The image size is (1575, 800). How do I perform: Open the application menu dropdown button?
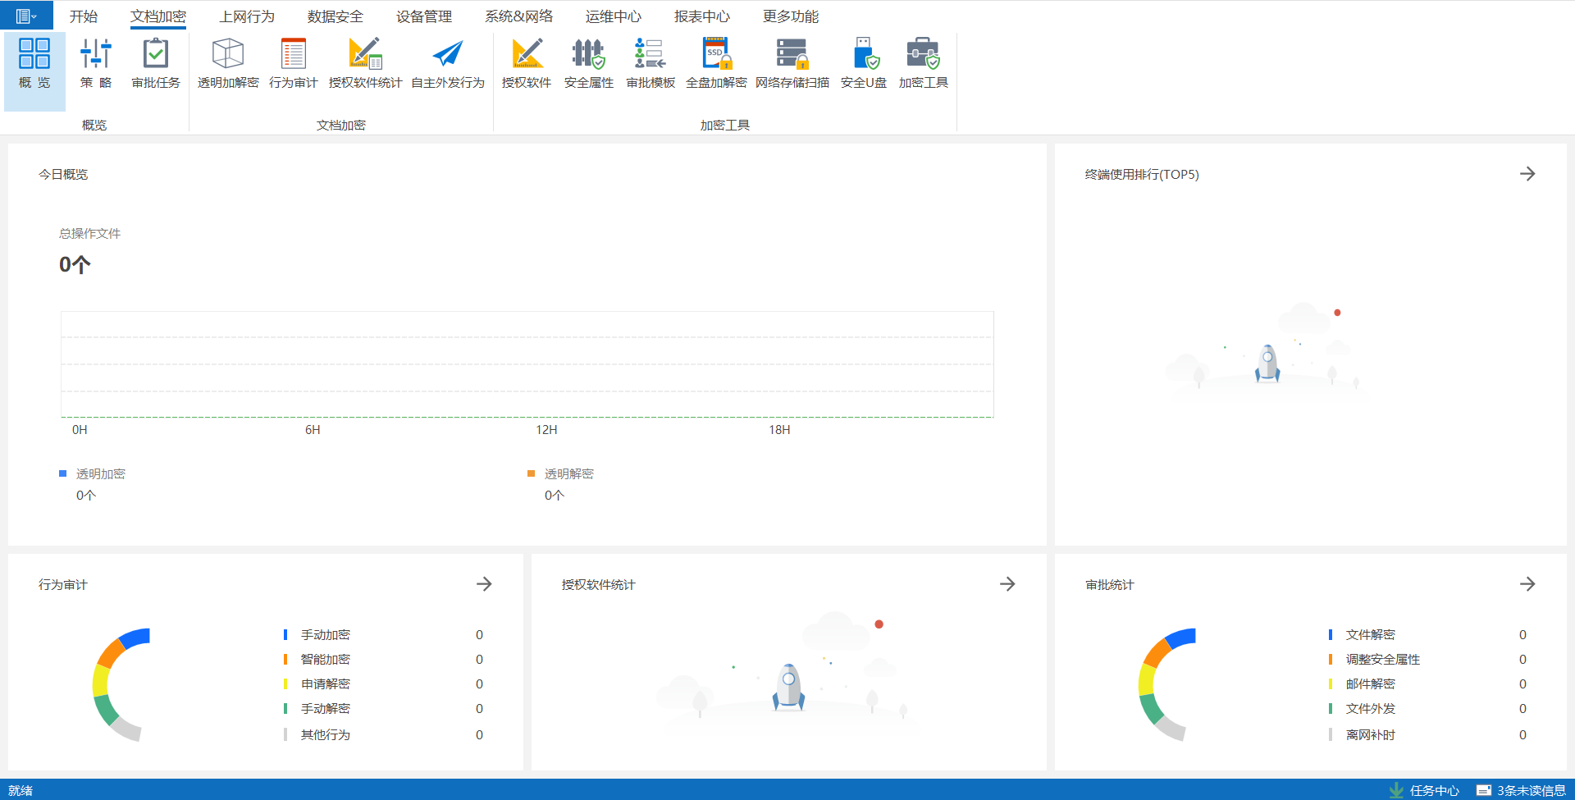tap(26, 16)
